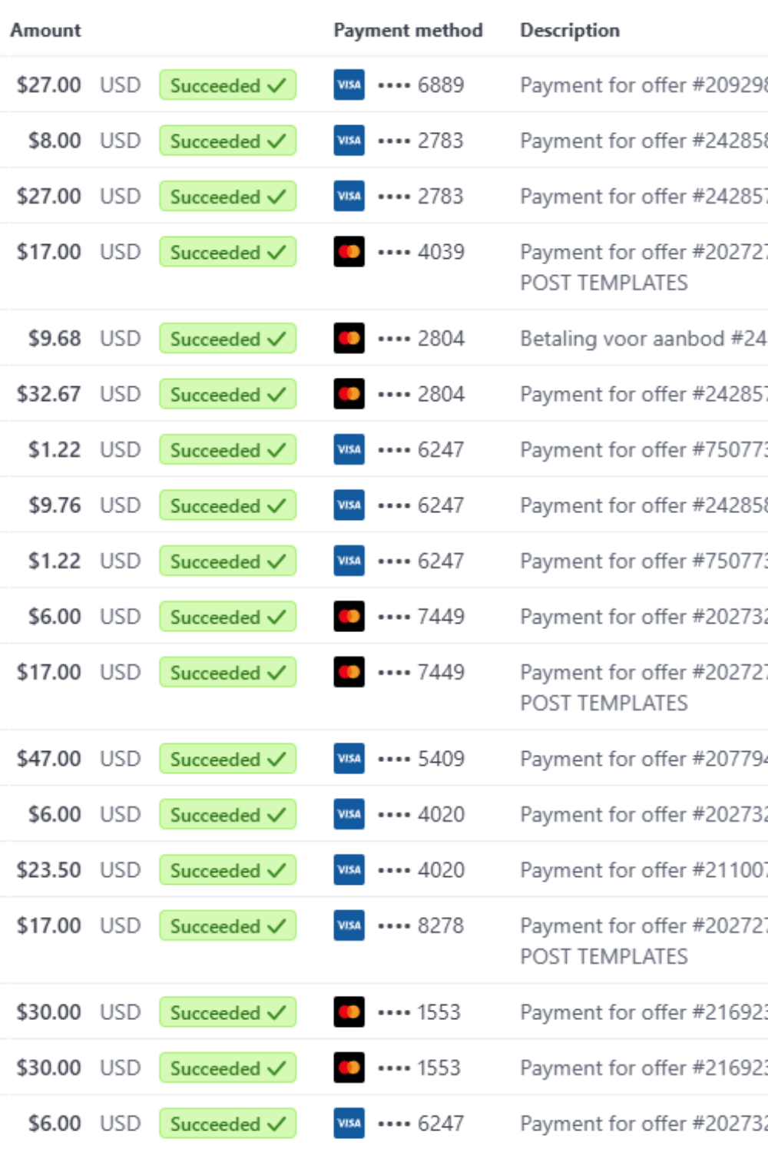Open the Betaling voor aanbod payment description
This screenshot has width=768, height=1152.
644,339
